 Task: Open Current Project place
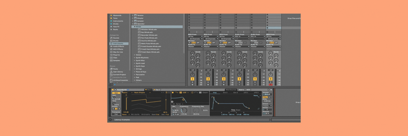pyautogui.click(x=119, y=74)
